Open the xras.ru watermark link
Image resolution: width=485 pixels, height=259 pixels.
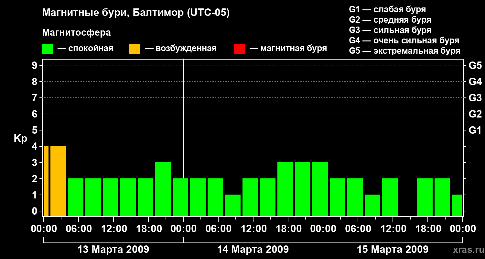(x=467, y=250)
